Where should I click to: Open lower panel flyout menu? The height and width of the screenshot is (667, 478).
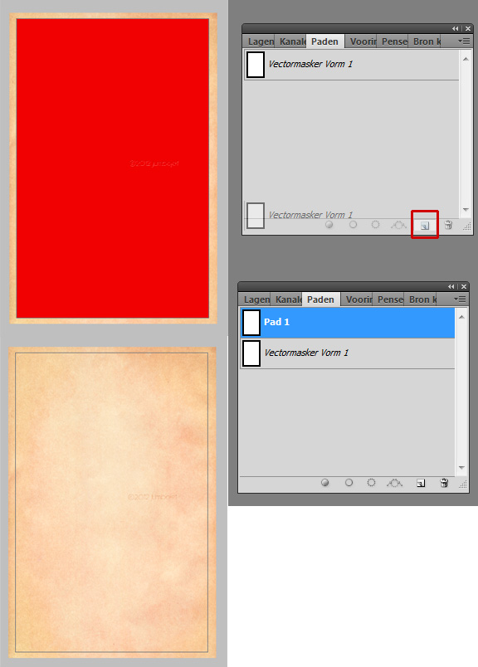[460, 299]
